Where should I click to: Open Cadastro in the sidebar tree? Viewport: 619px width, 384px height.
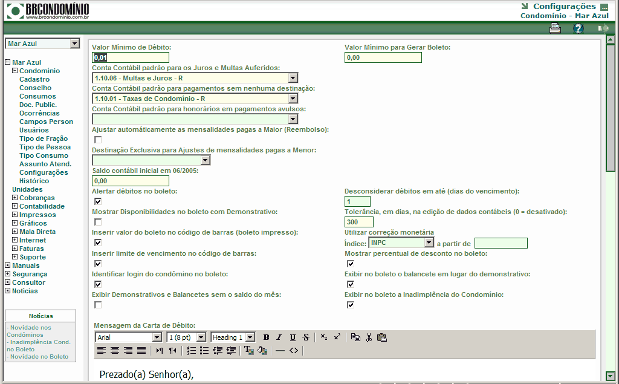(x=34, y=79)
